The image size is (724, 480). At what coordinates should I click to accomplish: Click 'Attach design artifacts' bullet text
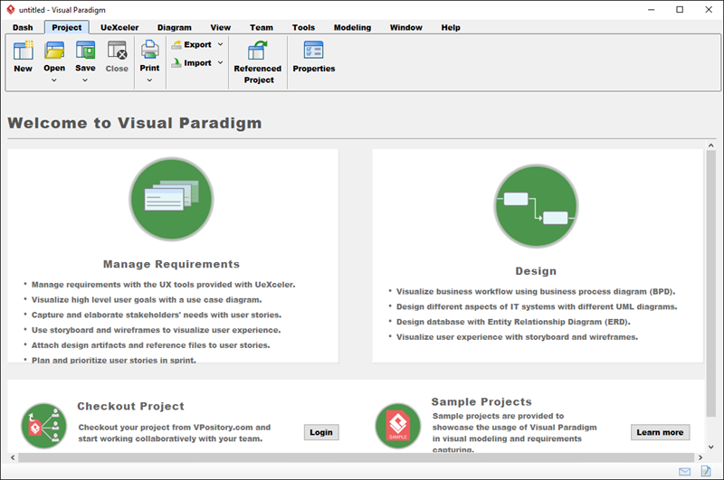click(150, 345)
